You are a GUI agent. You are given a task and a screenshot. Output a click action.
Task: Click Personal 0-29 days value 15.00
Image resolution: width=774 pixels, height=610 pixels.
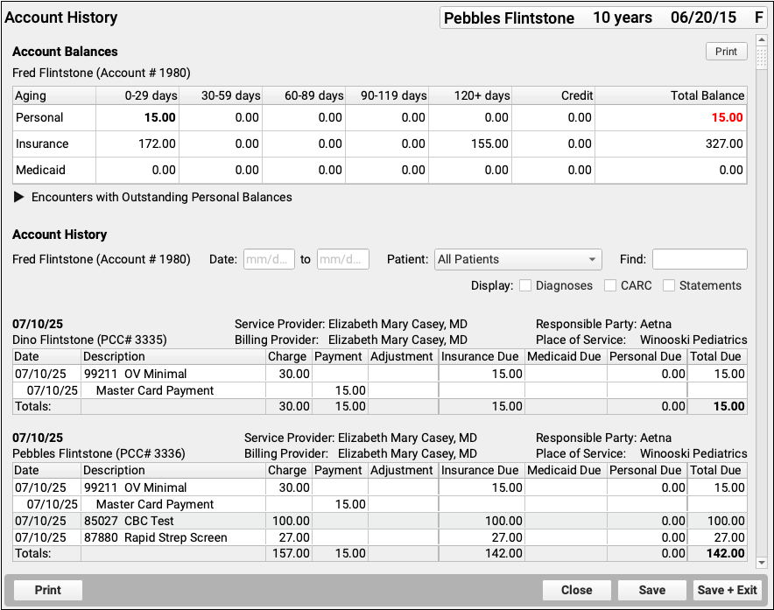[x=160, y=118]
